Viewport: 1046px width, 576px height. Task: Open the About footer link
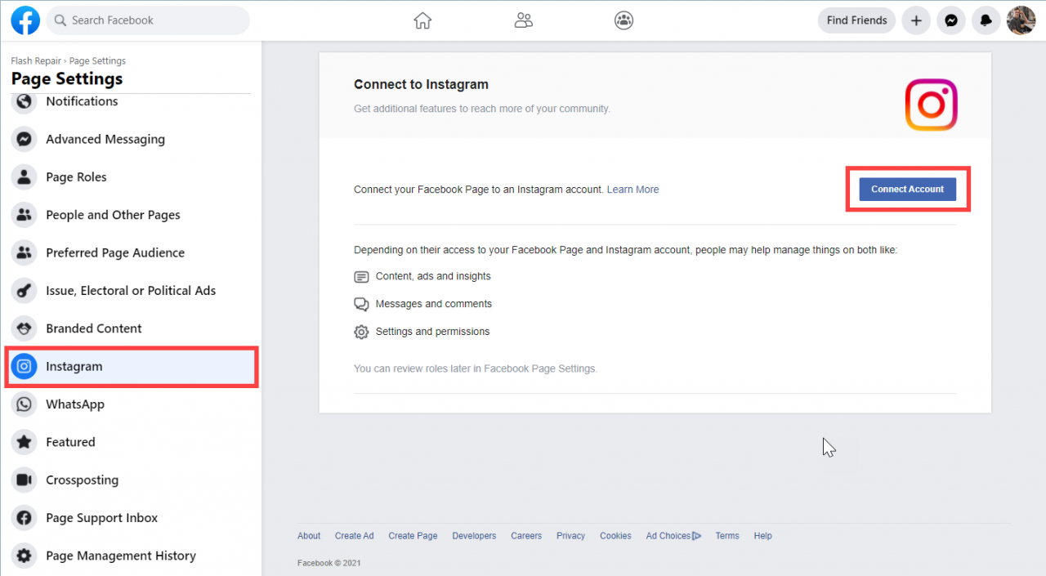point(309,536)
